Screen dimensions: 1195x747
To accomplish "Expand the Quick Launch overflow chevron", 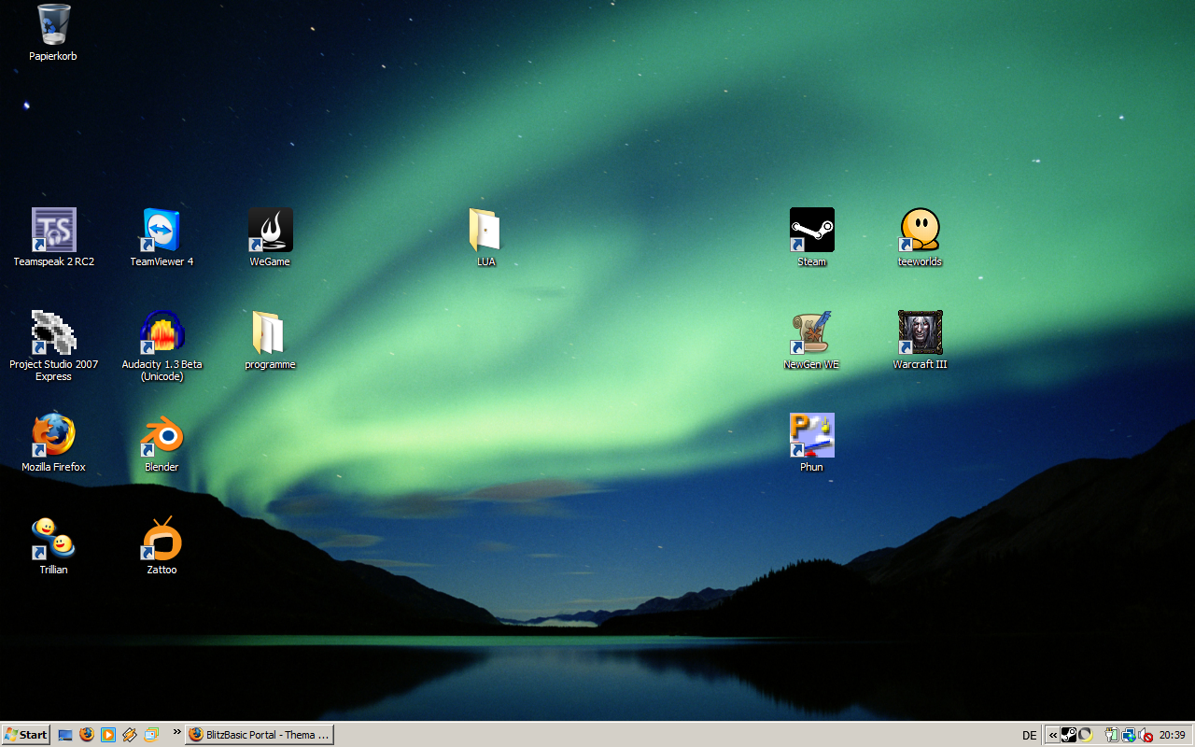I will [x=176, y=731].
